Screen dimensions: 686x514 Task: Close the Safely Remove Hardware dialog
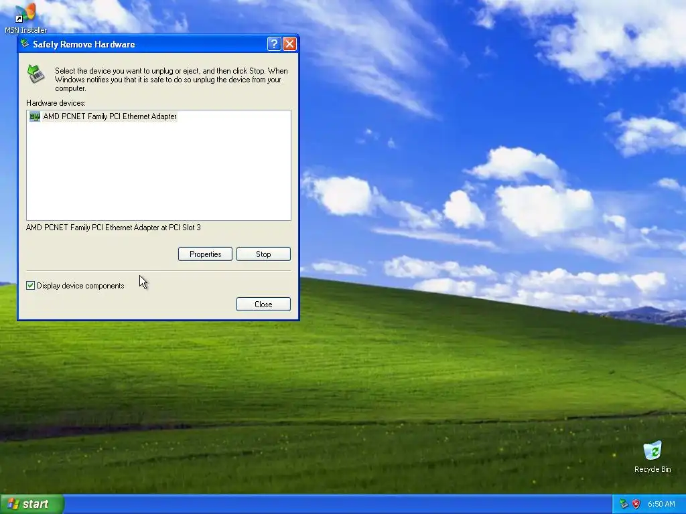(289, 44)
